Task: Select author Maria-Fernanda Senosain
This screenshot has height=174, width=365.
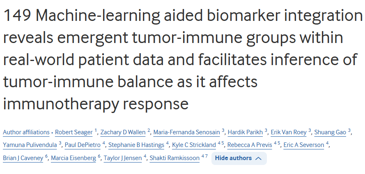Action: point(186,132)
